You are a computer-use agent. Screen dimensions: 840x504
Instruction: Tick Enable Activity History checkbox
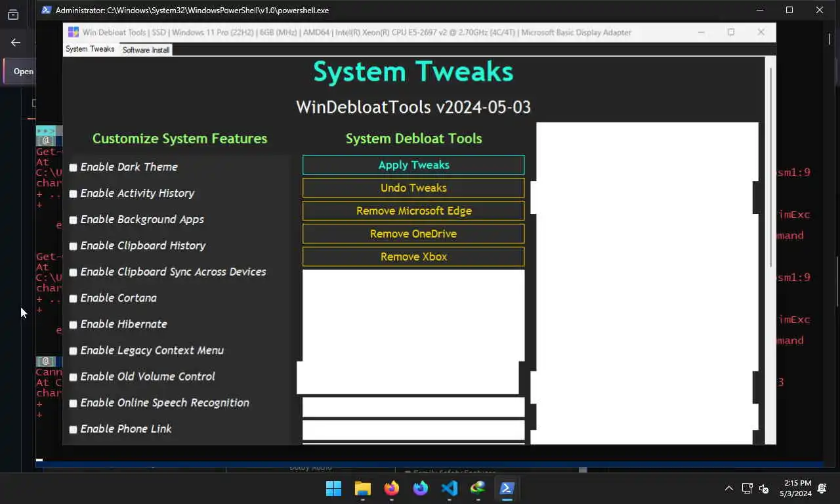[x=73, y=194]
